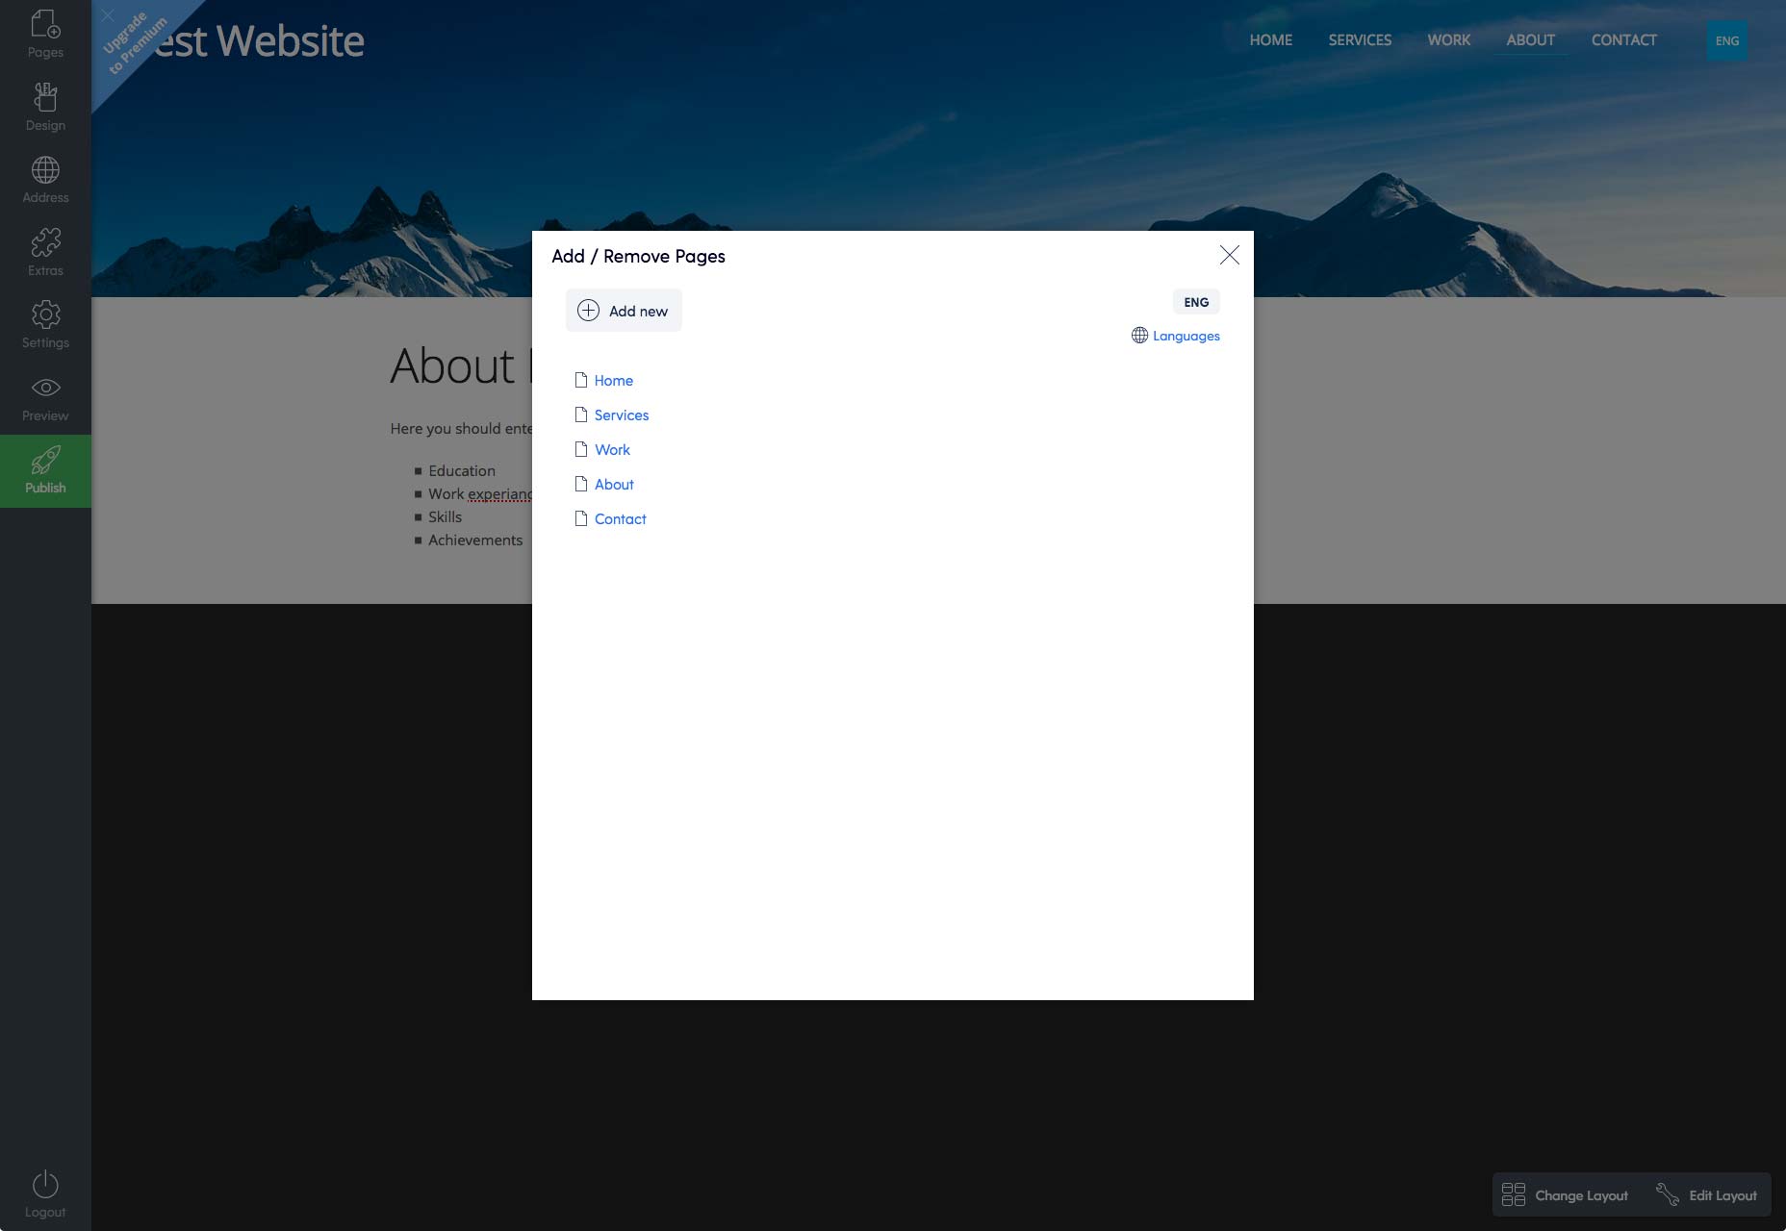Click the Change Layout button
This screenshot has width=1786, height=1231.
[x=1566, y=1195]
